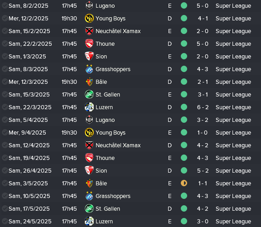The image size is (261, 227).
Task: Open the 6 - 2 result against Luzern
Action: point(203,107)
